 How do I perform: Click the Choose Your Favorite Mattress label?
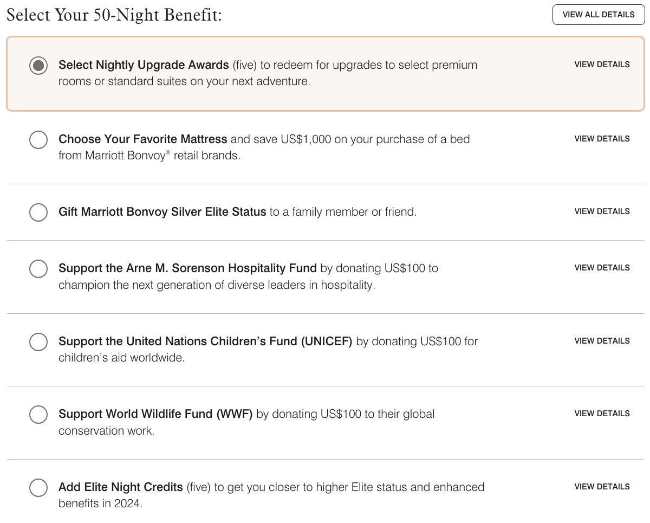coord(142,139)
